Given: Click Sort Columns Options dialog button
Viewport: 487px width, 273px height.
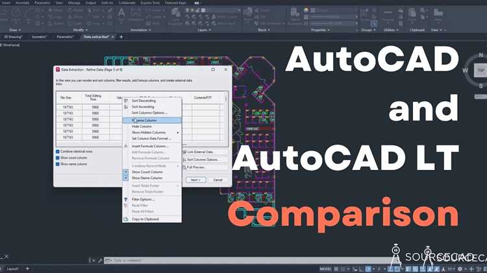Looking at the screenshot, I should [205, 160].
